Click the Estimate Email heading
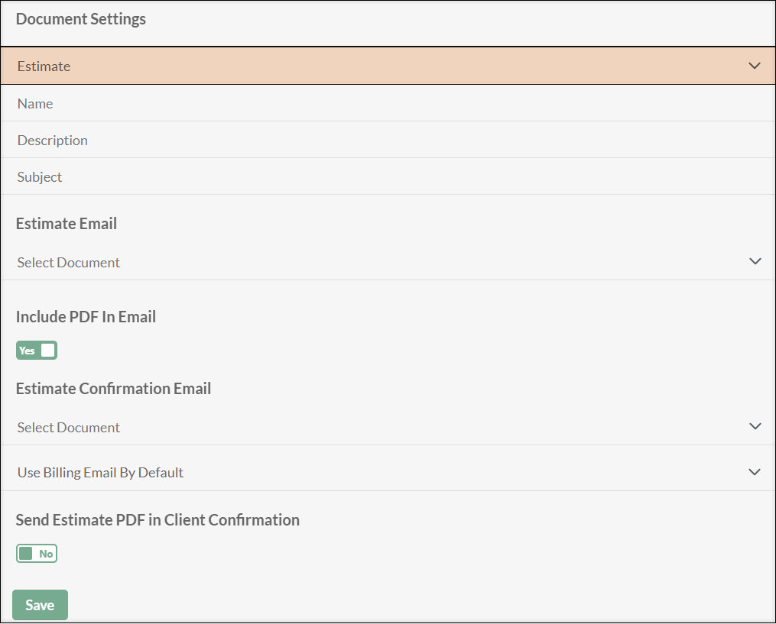Image resolution: width=776 pixels, height=624 pixels. (66, 223)
